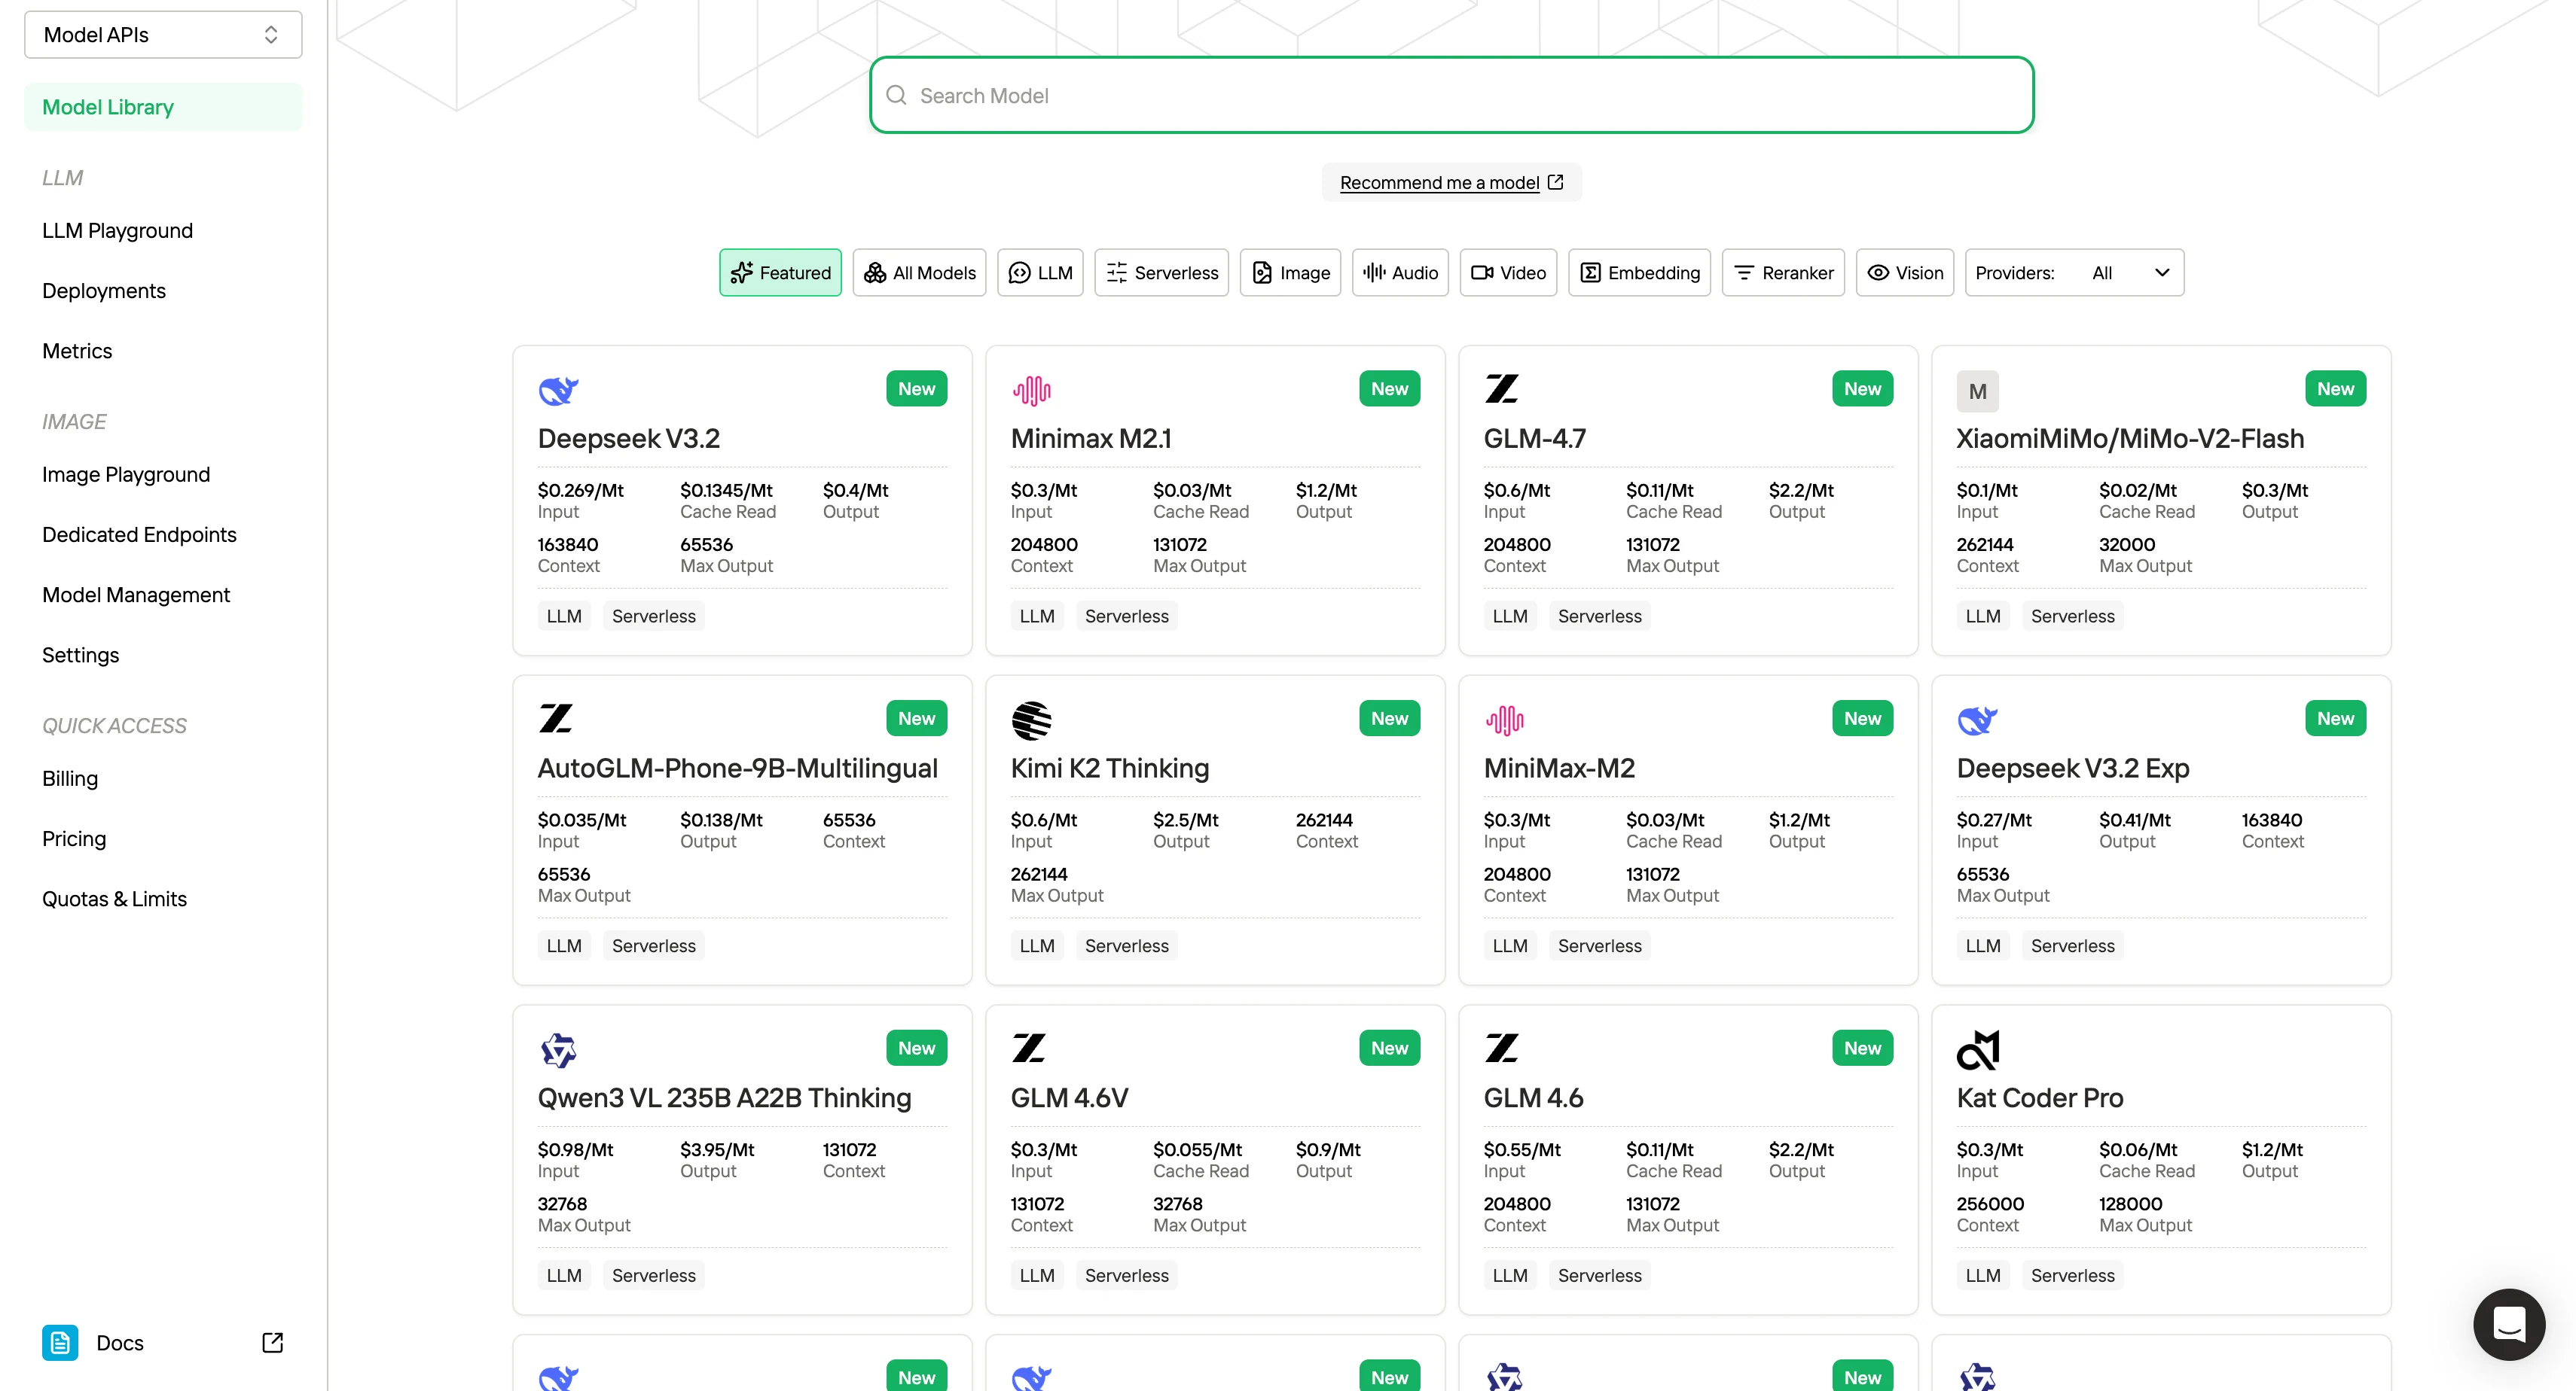The width and height of the screenshot is (2576, 1391).
Task: Click the Z logo on GLM 4.6V card
Action: (x=1029, y=1049)
